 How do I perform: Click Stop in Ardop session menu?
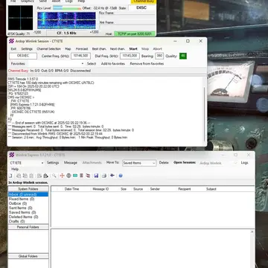[x=145, y=49]
